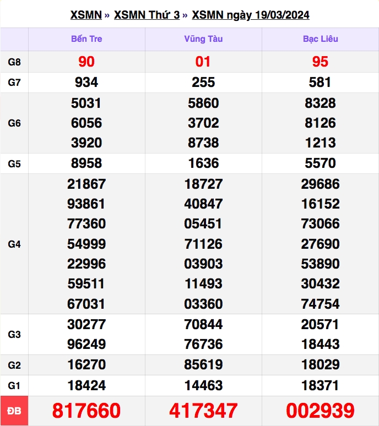Select G7 number 255
The height and width of the screenshot is (426, 379).
tap(203, 83)
